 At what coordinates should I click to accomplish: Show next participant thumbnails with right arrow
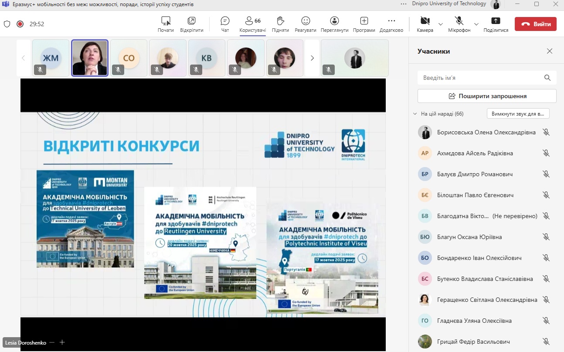(312, 58)
